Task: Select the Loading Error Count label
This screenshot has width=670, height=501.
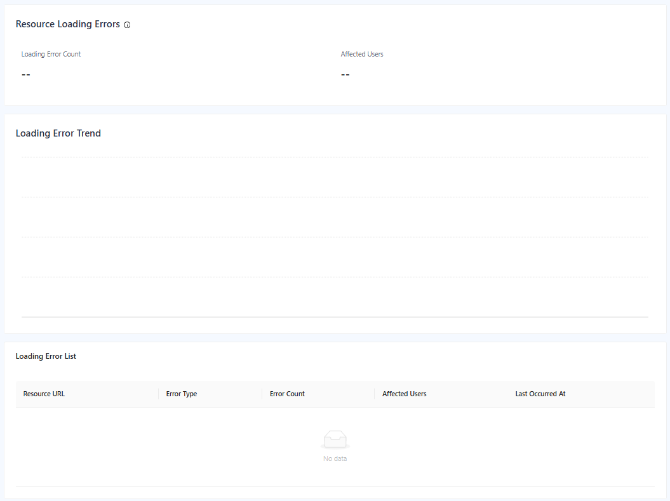Action: [51, 54]
